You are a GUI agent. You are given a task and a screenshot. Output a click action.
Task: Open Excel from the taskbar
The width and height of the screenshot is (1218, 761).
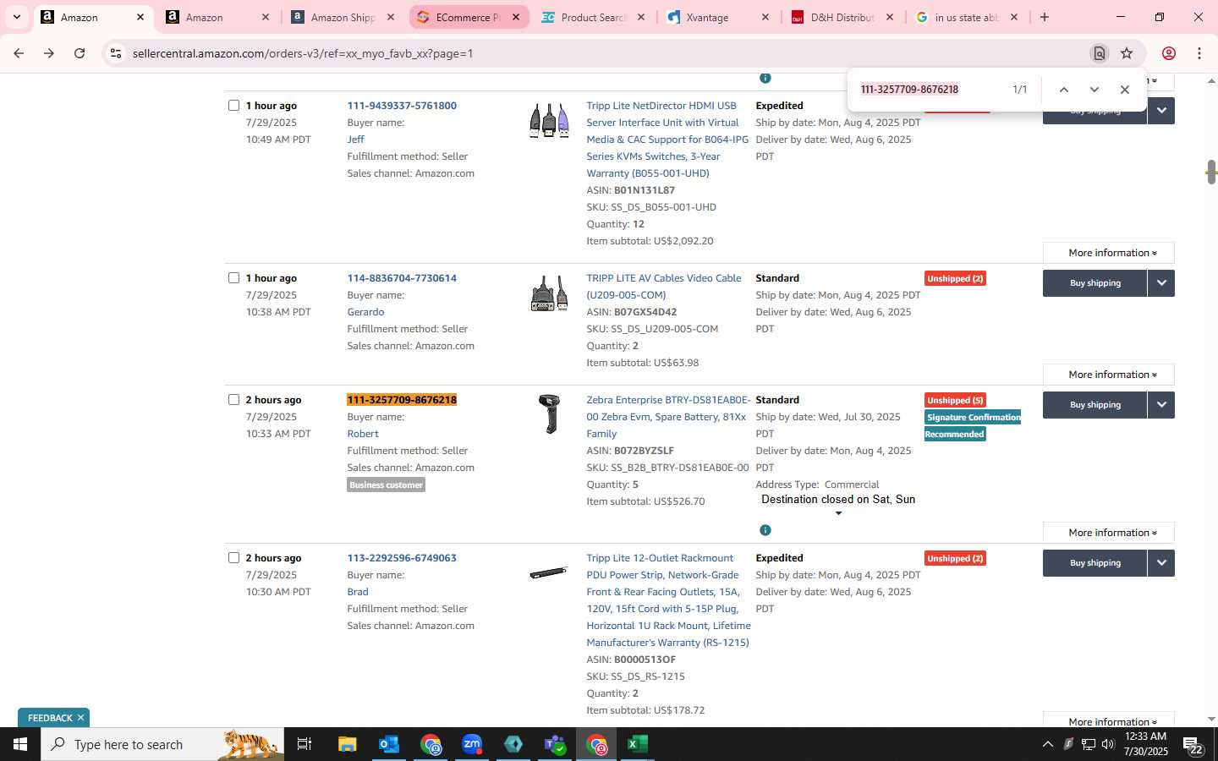pyautogui.click(x=638, y=744)
